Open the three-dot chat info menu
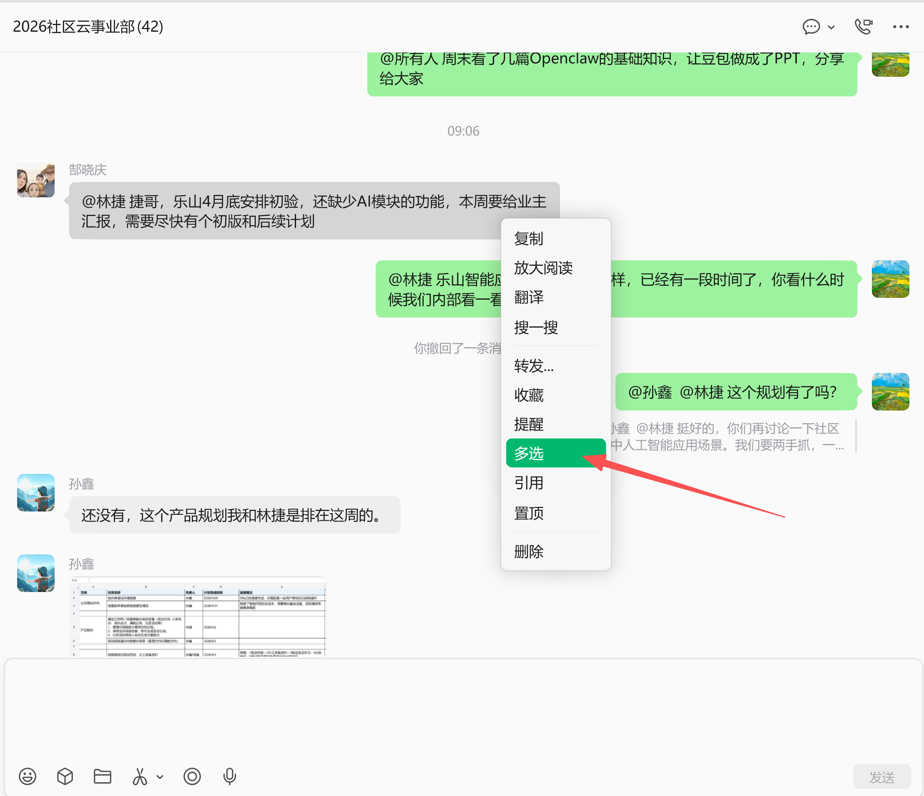 (901, 27)
